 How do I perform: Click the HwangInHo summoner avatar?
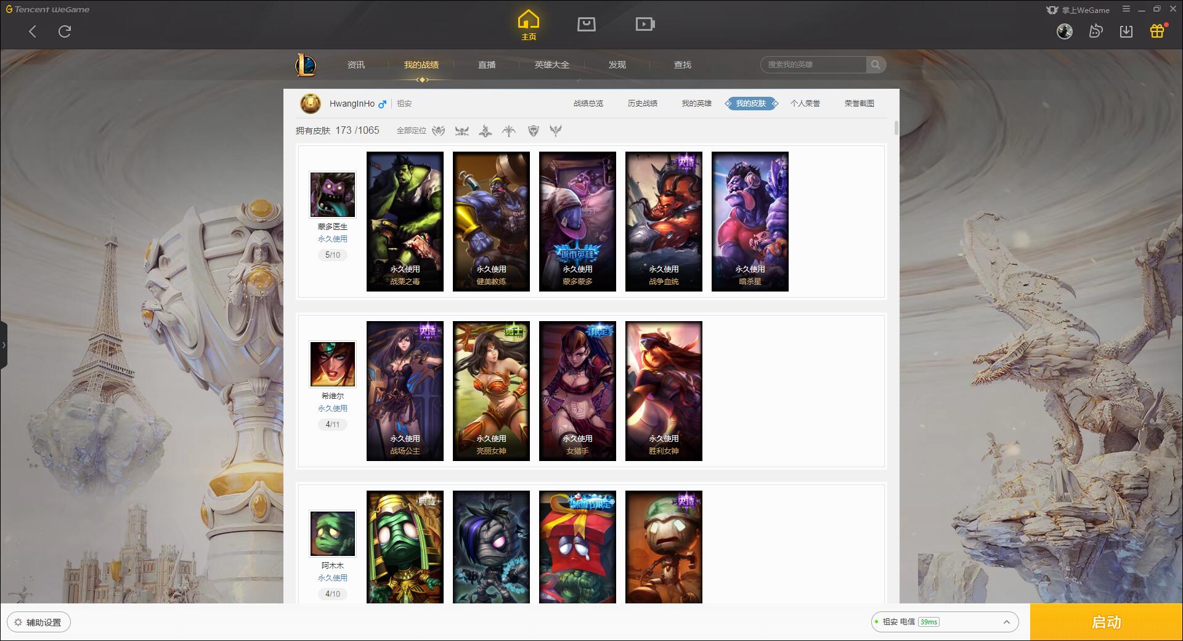[311, 104]
